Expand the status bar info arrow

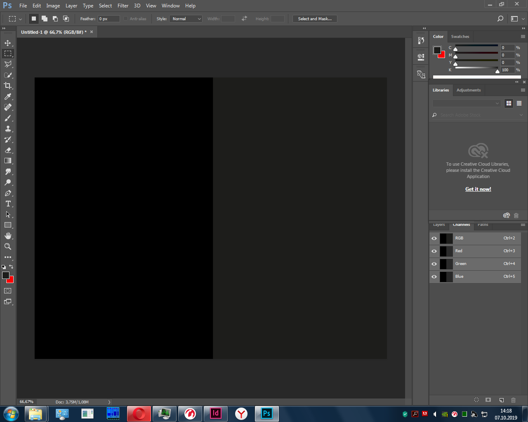point(109,402)
